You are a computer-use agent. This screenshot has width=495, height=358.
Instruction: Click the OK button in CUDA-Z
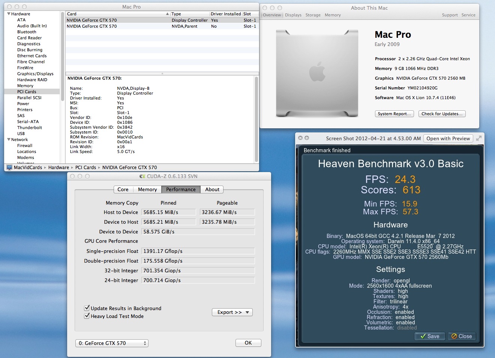(x=248, y=343)
